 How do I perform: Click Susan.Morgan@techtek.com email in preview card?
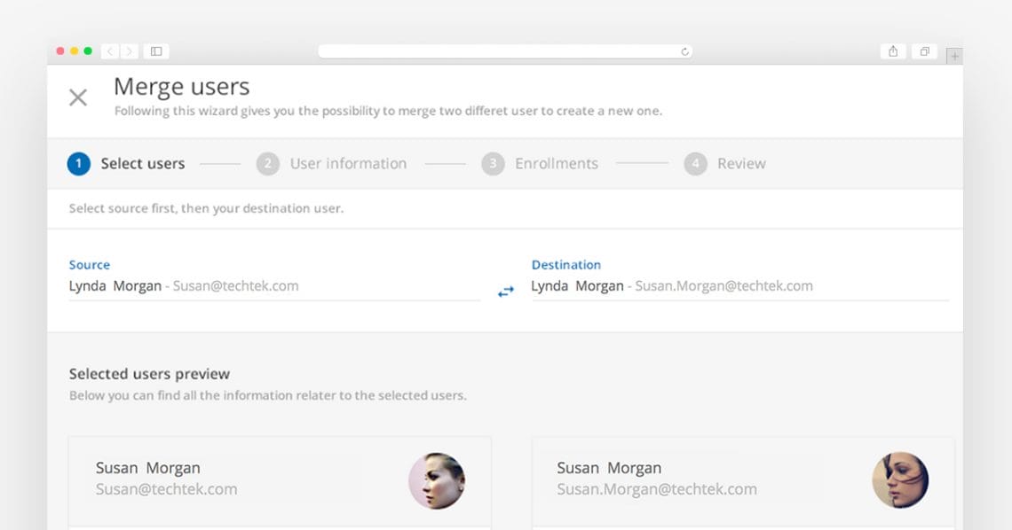[657, 489]
